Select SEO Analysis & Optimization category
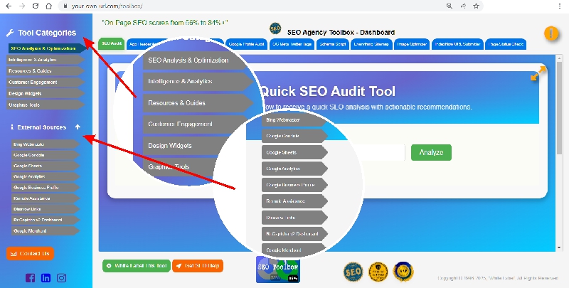 pos(46,48)
